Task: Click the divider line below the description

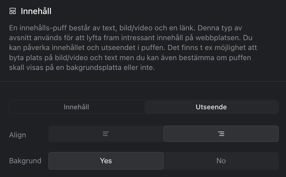Action: click(x=143, y=81)
